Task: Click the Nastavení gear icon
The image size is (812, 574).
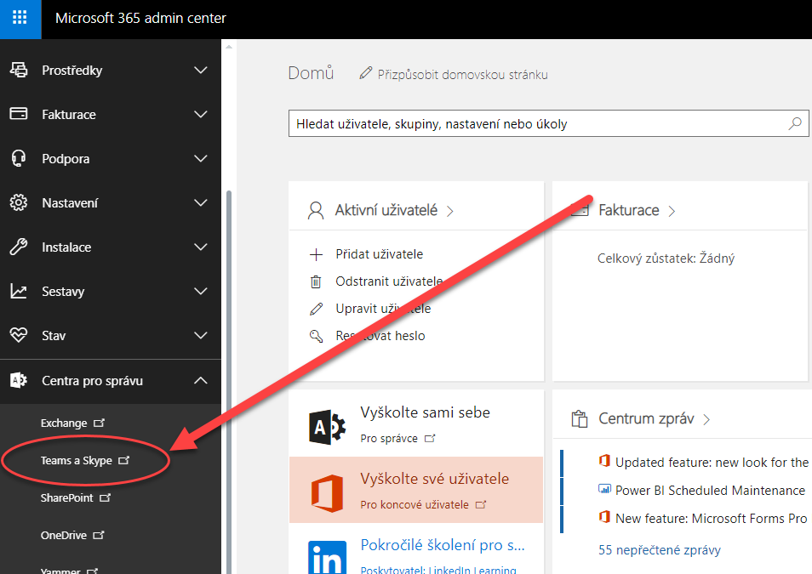Action: coord(19,203)
